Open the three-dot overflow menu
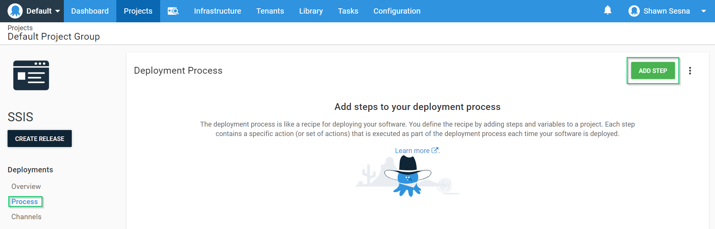Viewport: 715px width, 229px height. (690, 71)
